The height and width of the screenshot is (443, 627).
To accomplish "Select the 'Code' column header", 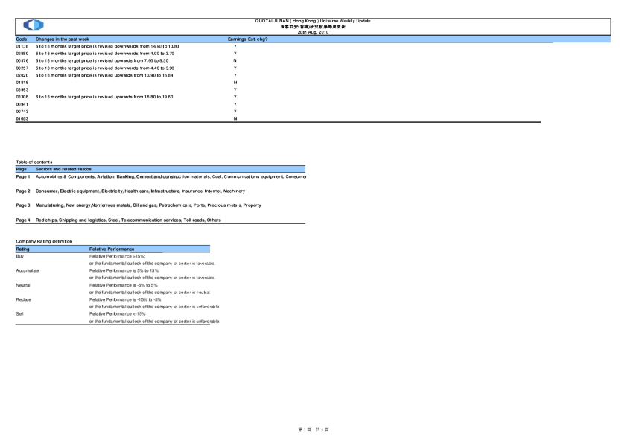I will coord(22,39).
